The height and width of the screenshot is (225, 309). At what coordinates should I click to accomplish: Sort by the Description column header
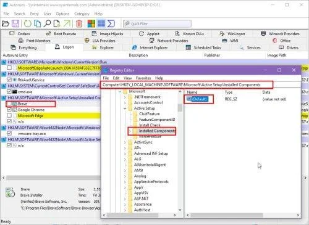(138, 55)
